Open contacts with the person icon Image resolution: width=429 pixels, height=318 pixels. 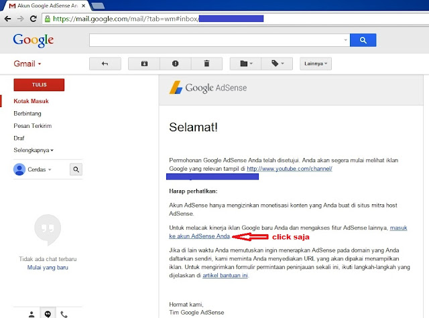click(x=32, y=314)
